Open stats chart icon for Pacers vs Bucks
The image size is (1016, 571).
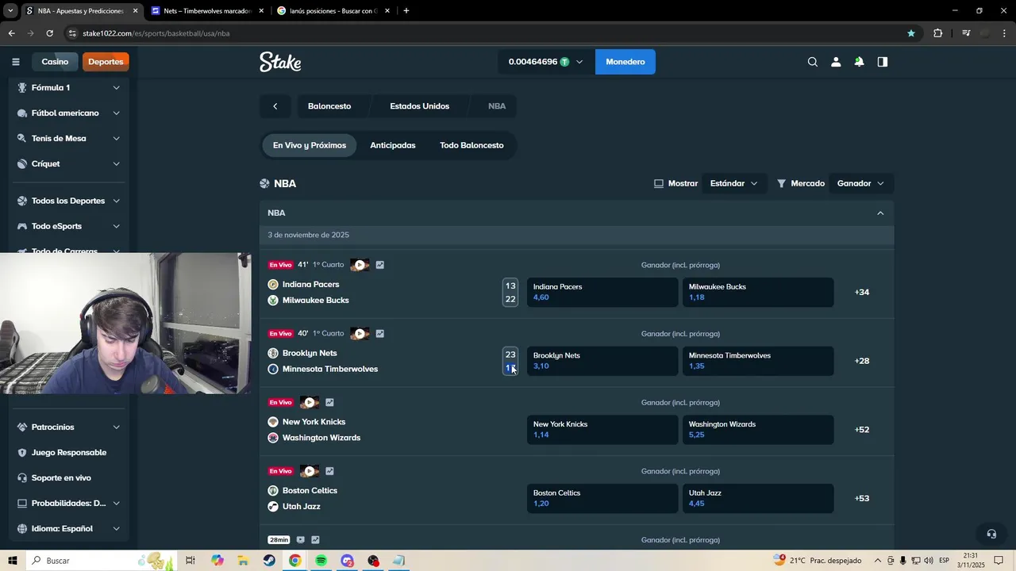click(380, 265)
